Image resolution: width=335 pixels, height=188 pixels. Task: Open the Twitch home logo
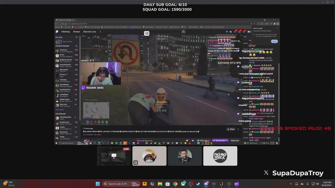click(57, 32)
